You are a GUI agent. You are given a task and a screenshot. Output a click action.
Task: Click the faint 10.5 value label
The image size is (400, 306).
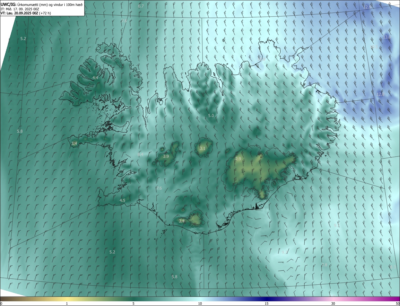(x=374, y=47)
